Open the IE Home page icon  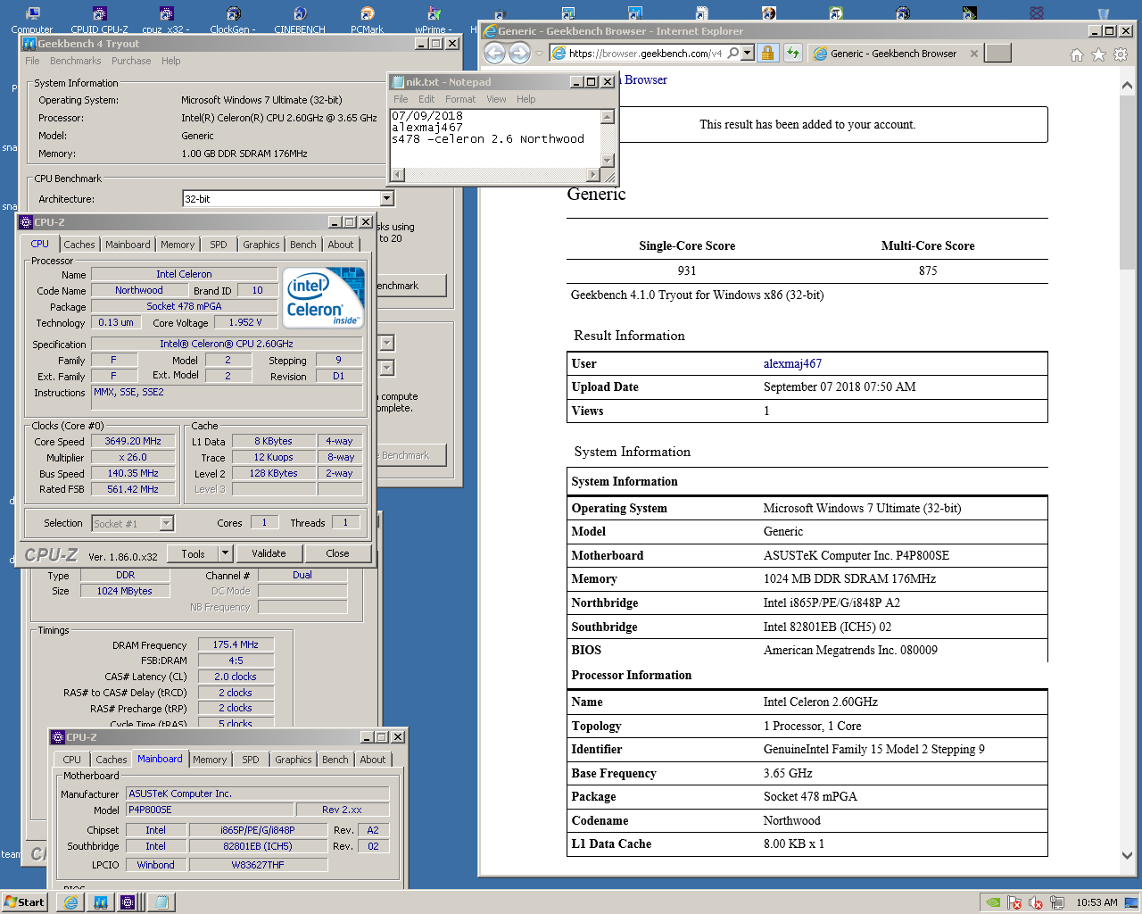point(1077,54)
